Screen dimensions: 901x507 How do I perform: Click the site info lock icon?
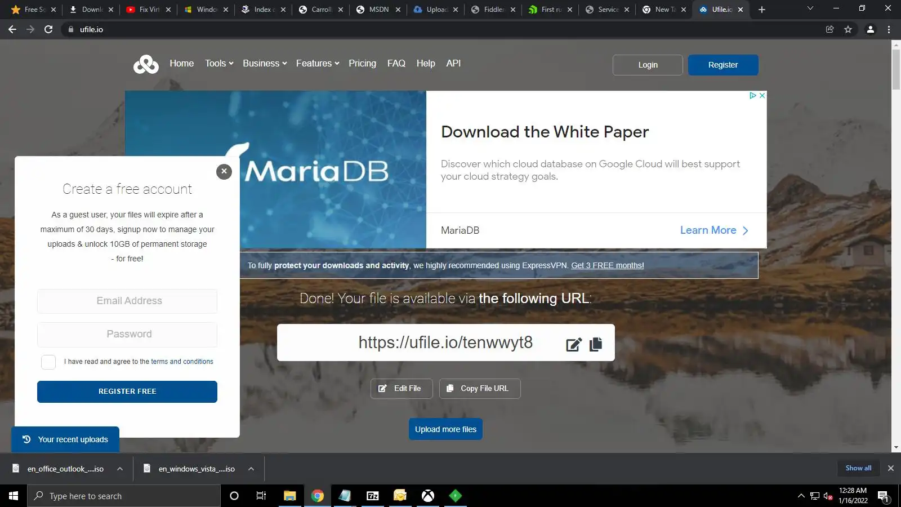70,29
